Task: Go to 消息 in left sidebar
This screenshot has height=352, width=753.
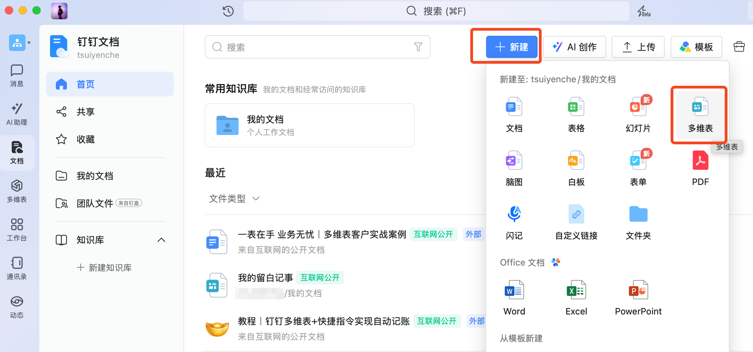Action: [17, 76]
